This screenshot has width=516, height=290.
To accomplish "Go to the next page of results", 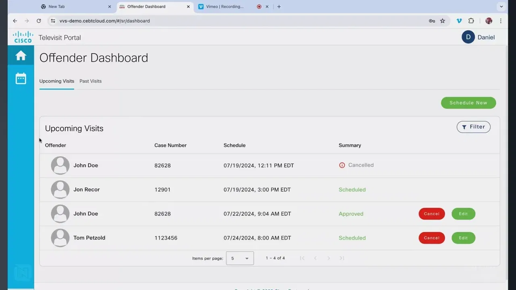I will point(329,258).
